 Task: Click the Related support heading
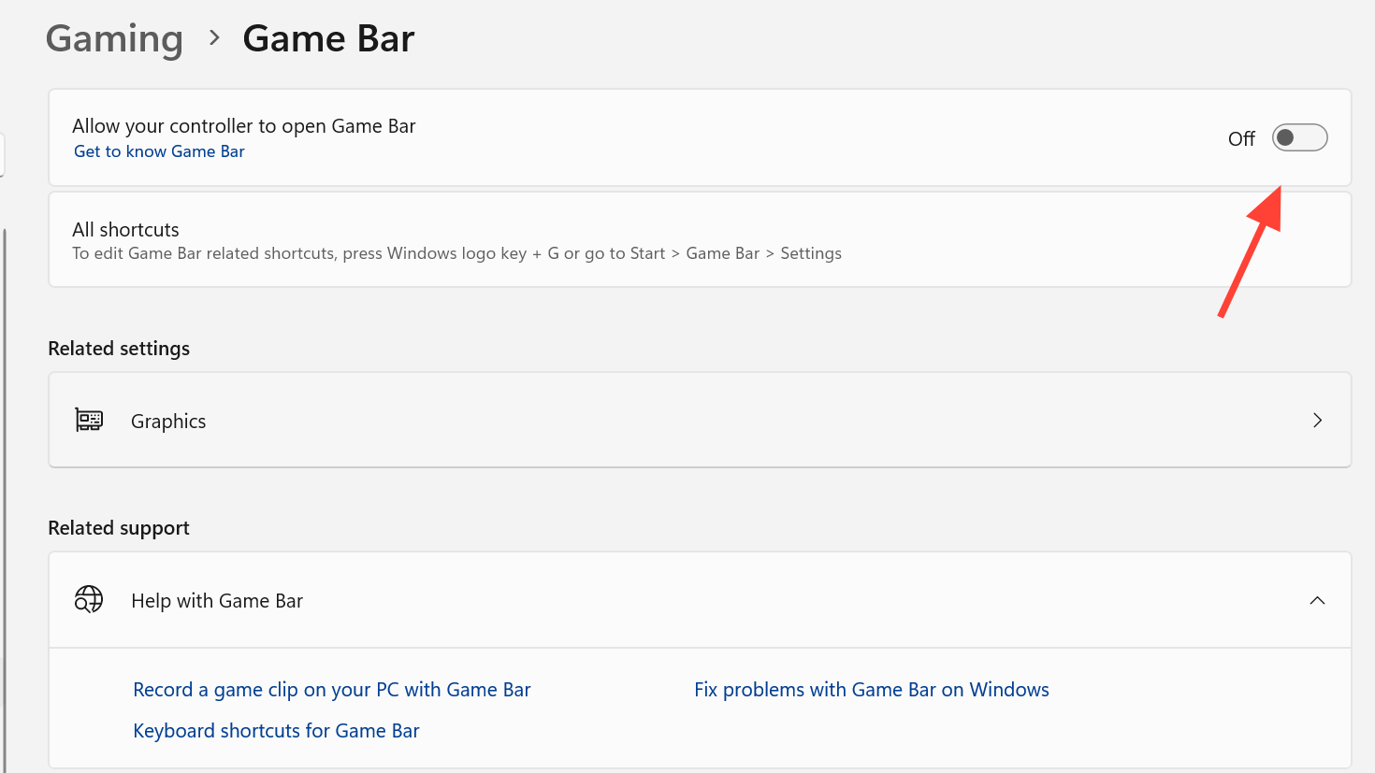click(x=119, y=528)
